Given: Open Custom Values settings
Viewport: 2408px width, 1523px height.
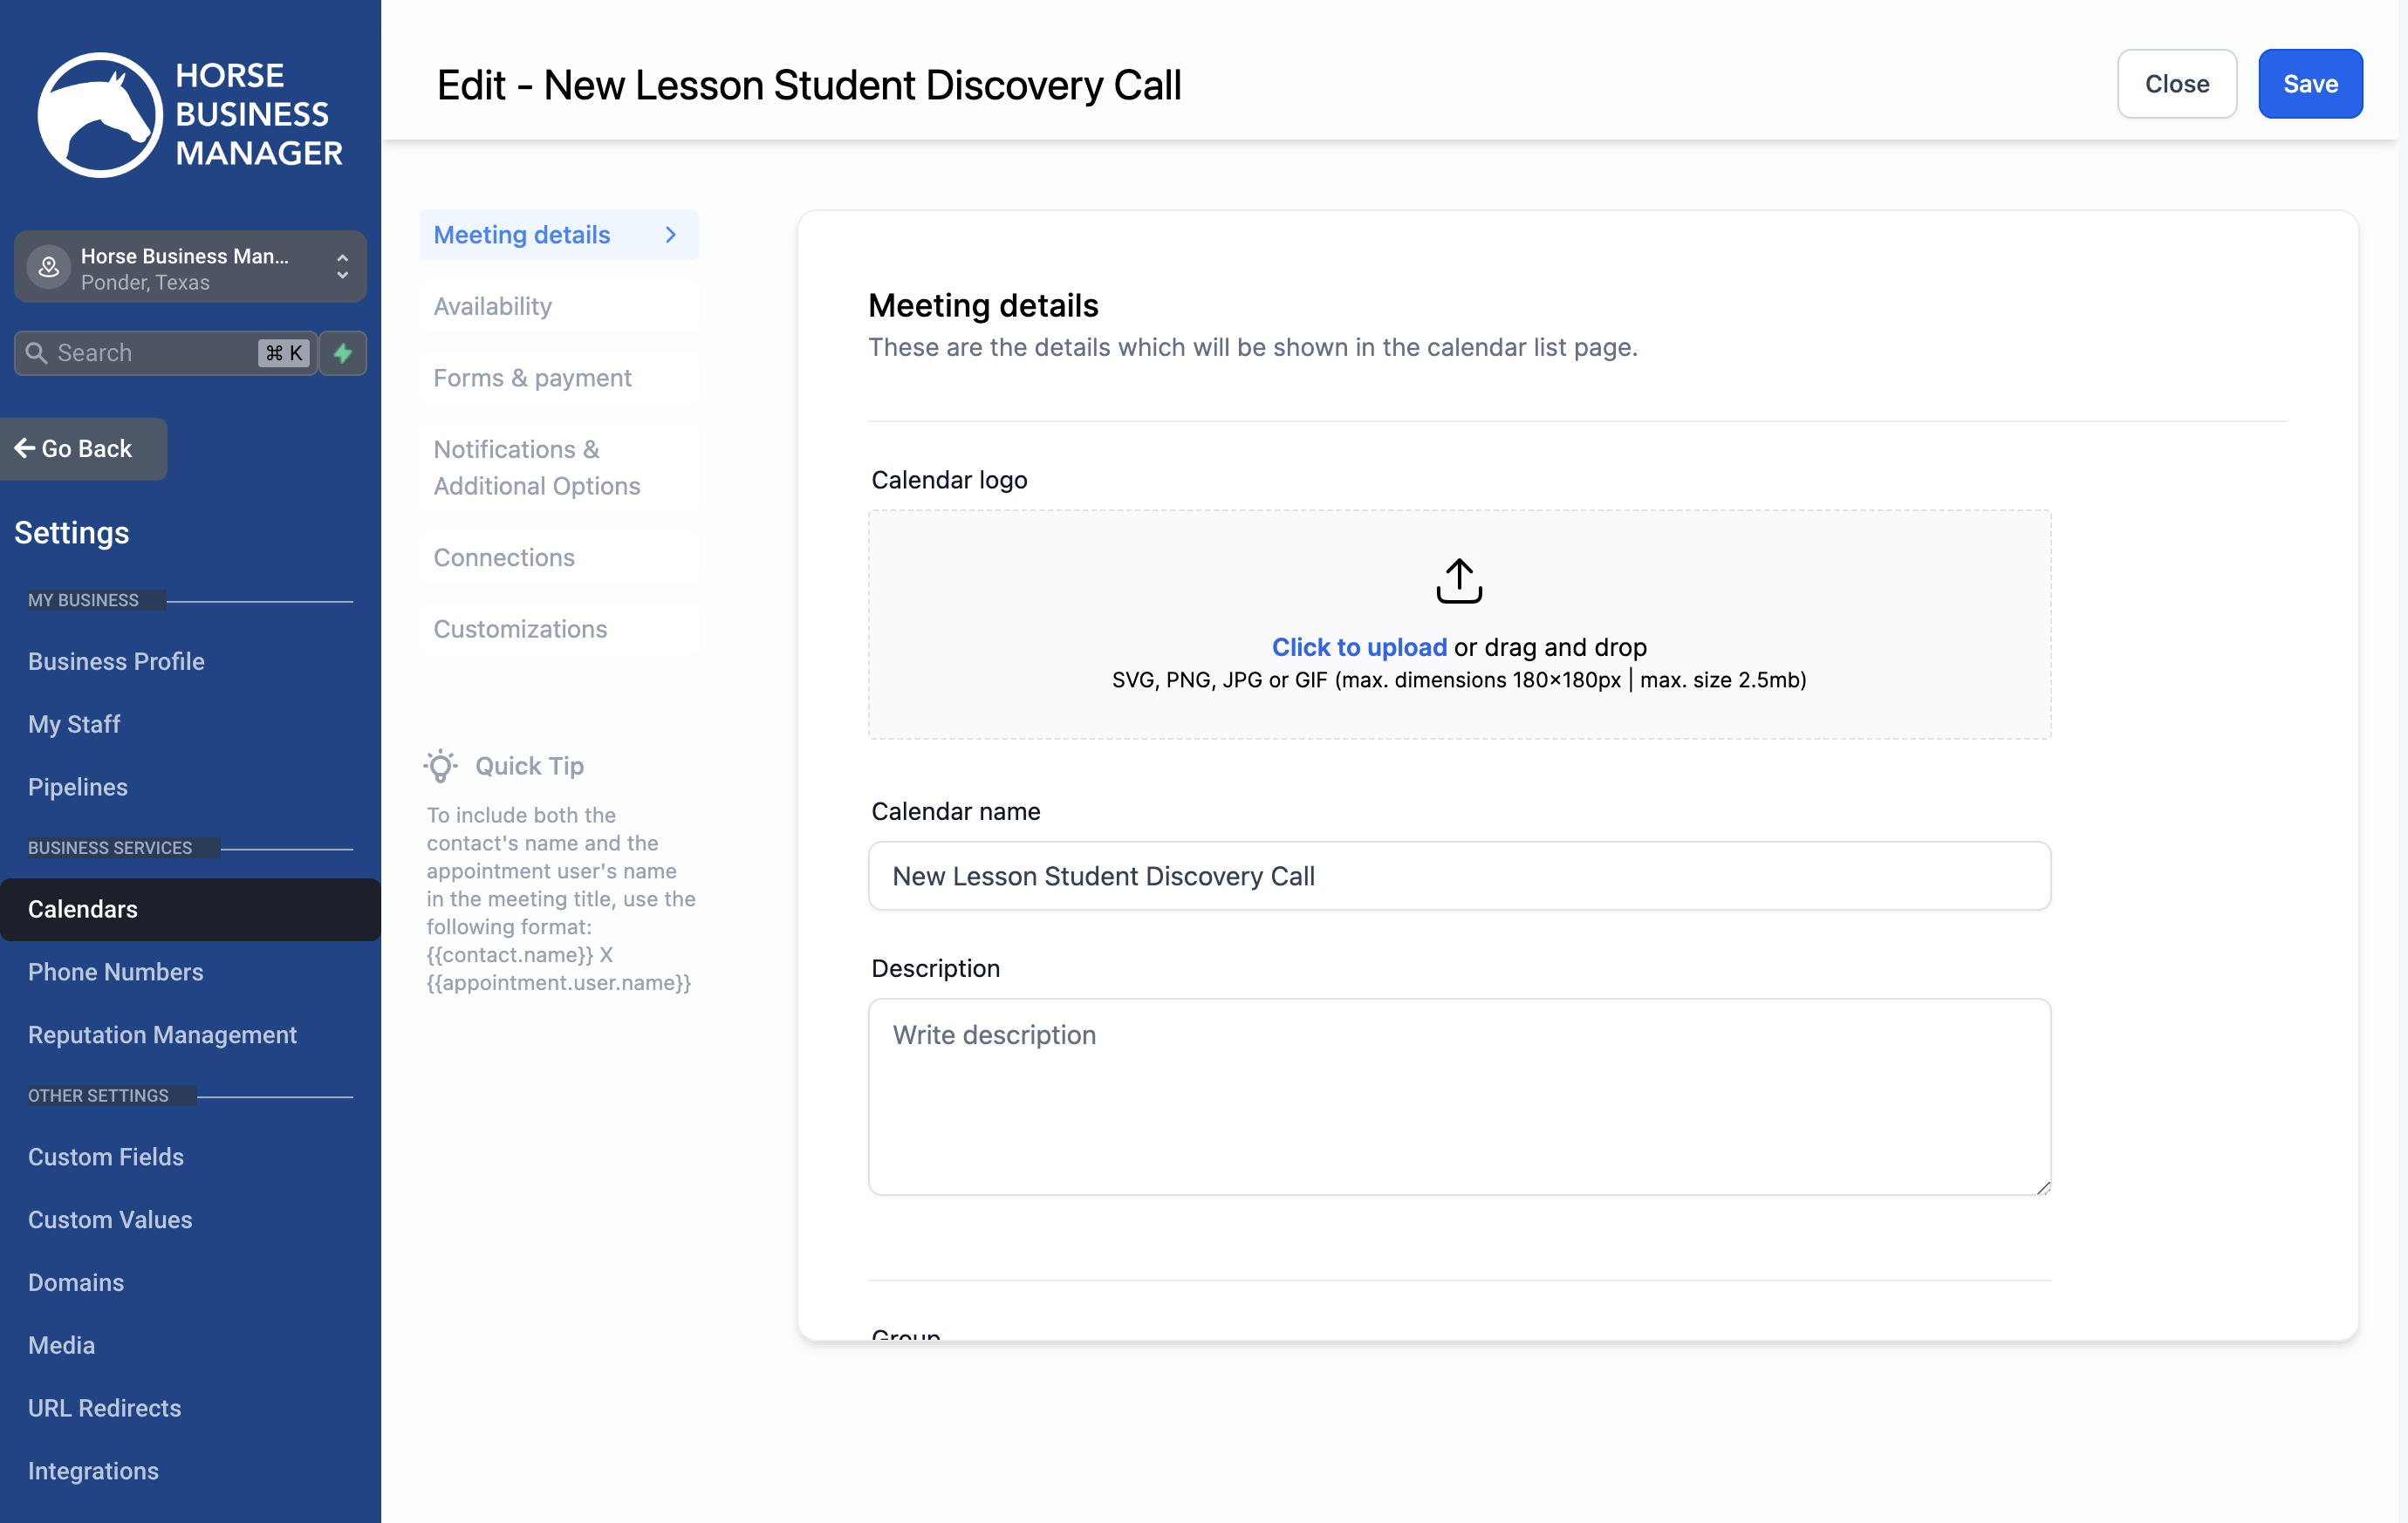Looking at the screenshot, I should coord(110,1220).
